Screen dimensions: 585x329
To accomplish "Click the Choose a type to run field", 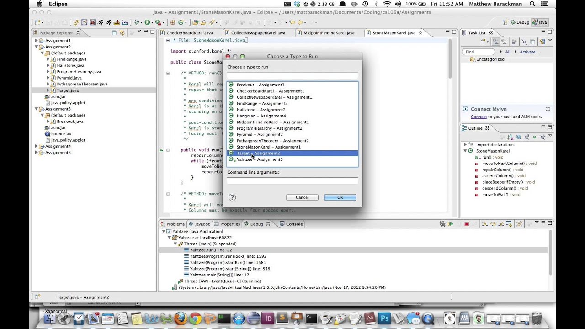I will click(292, 75).
